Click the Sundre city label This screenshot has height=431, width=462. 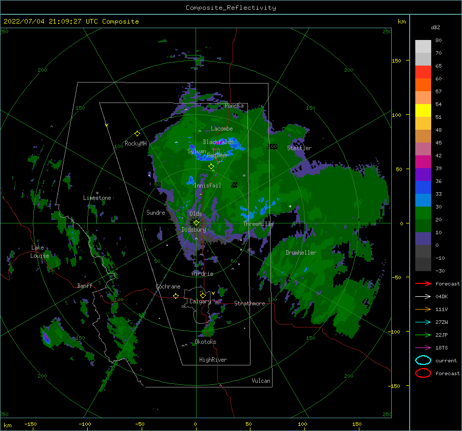click(156, 212)
